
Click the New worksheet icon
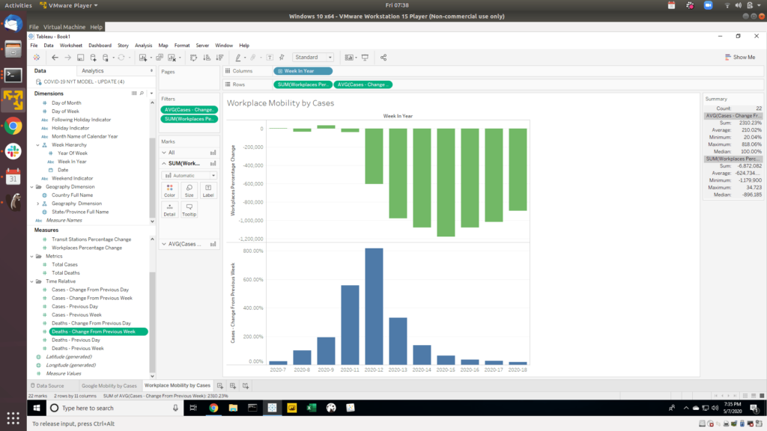click(x=220, y=385)
